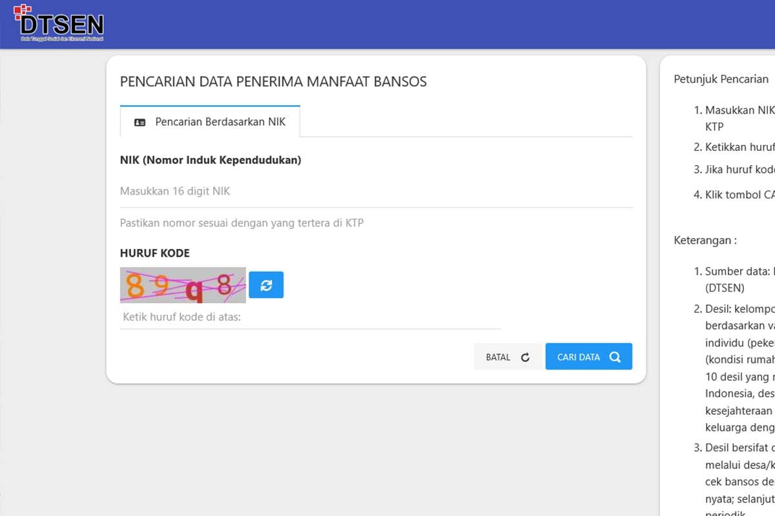Screen dimensions: 775x516
Task: Click the Pencarian Data Penerima Manfaat Bansos heading
Action: (273, 82)
